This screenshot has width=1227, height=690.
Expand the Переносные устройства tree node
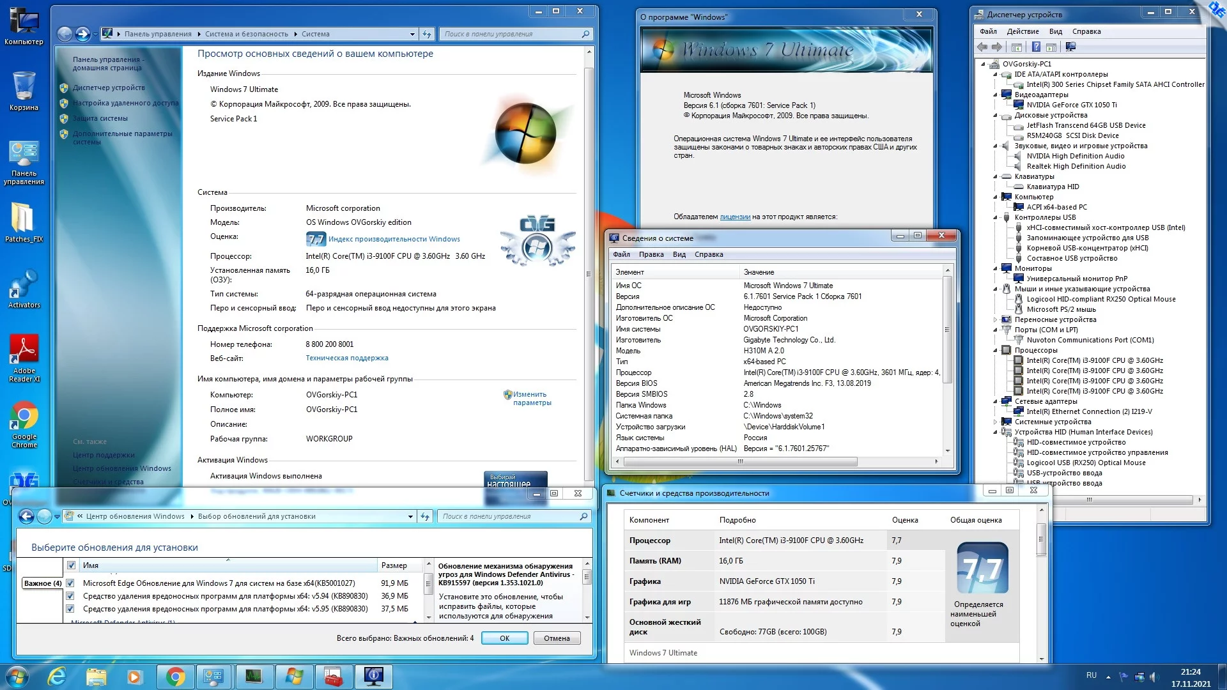click(995, 319)
